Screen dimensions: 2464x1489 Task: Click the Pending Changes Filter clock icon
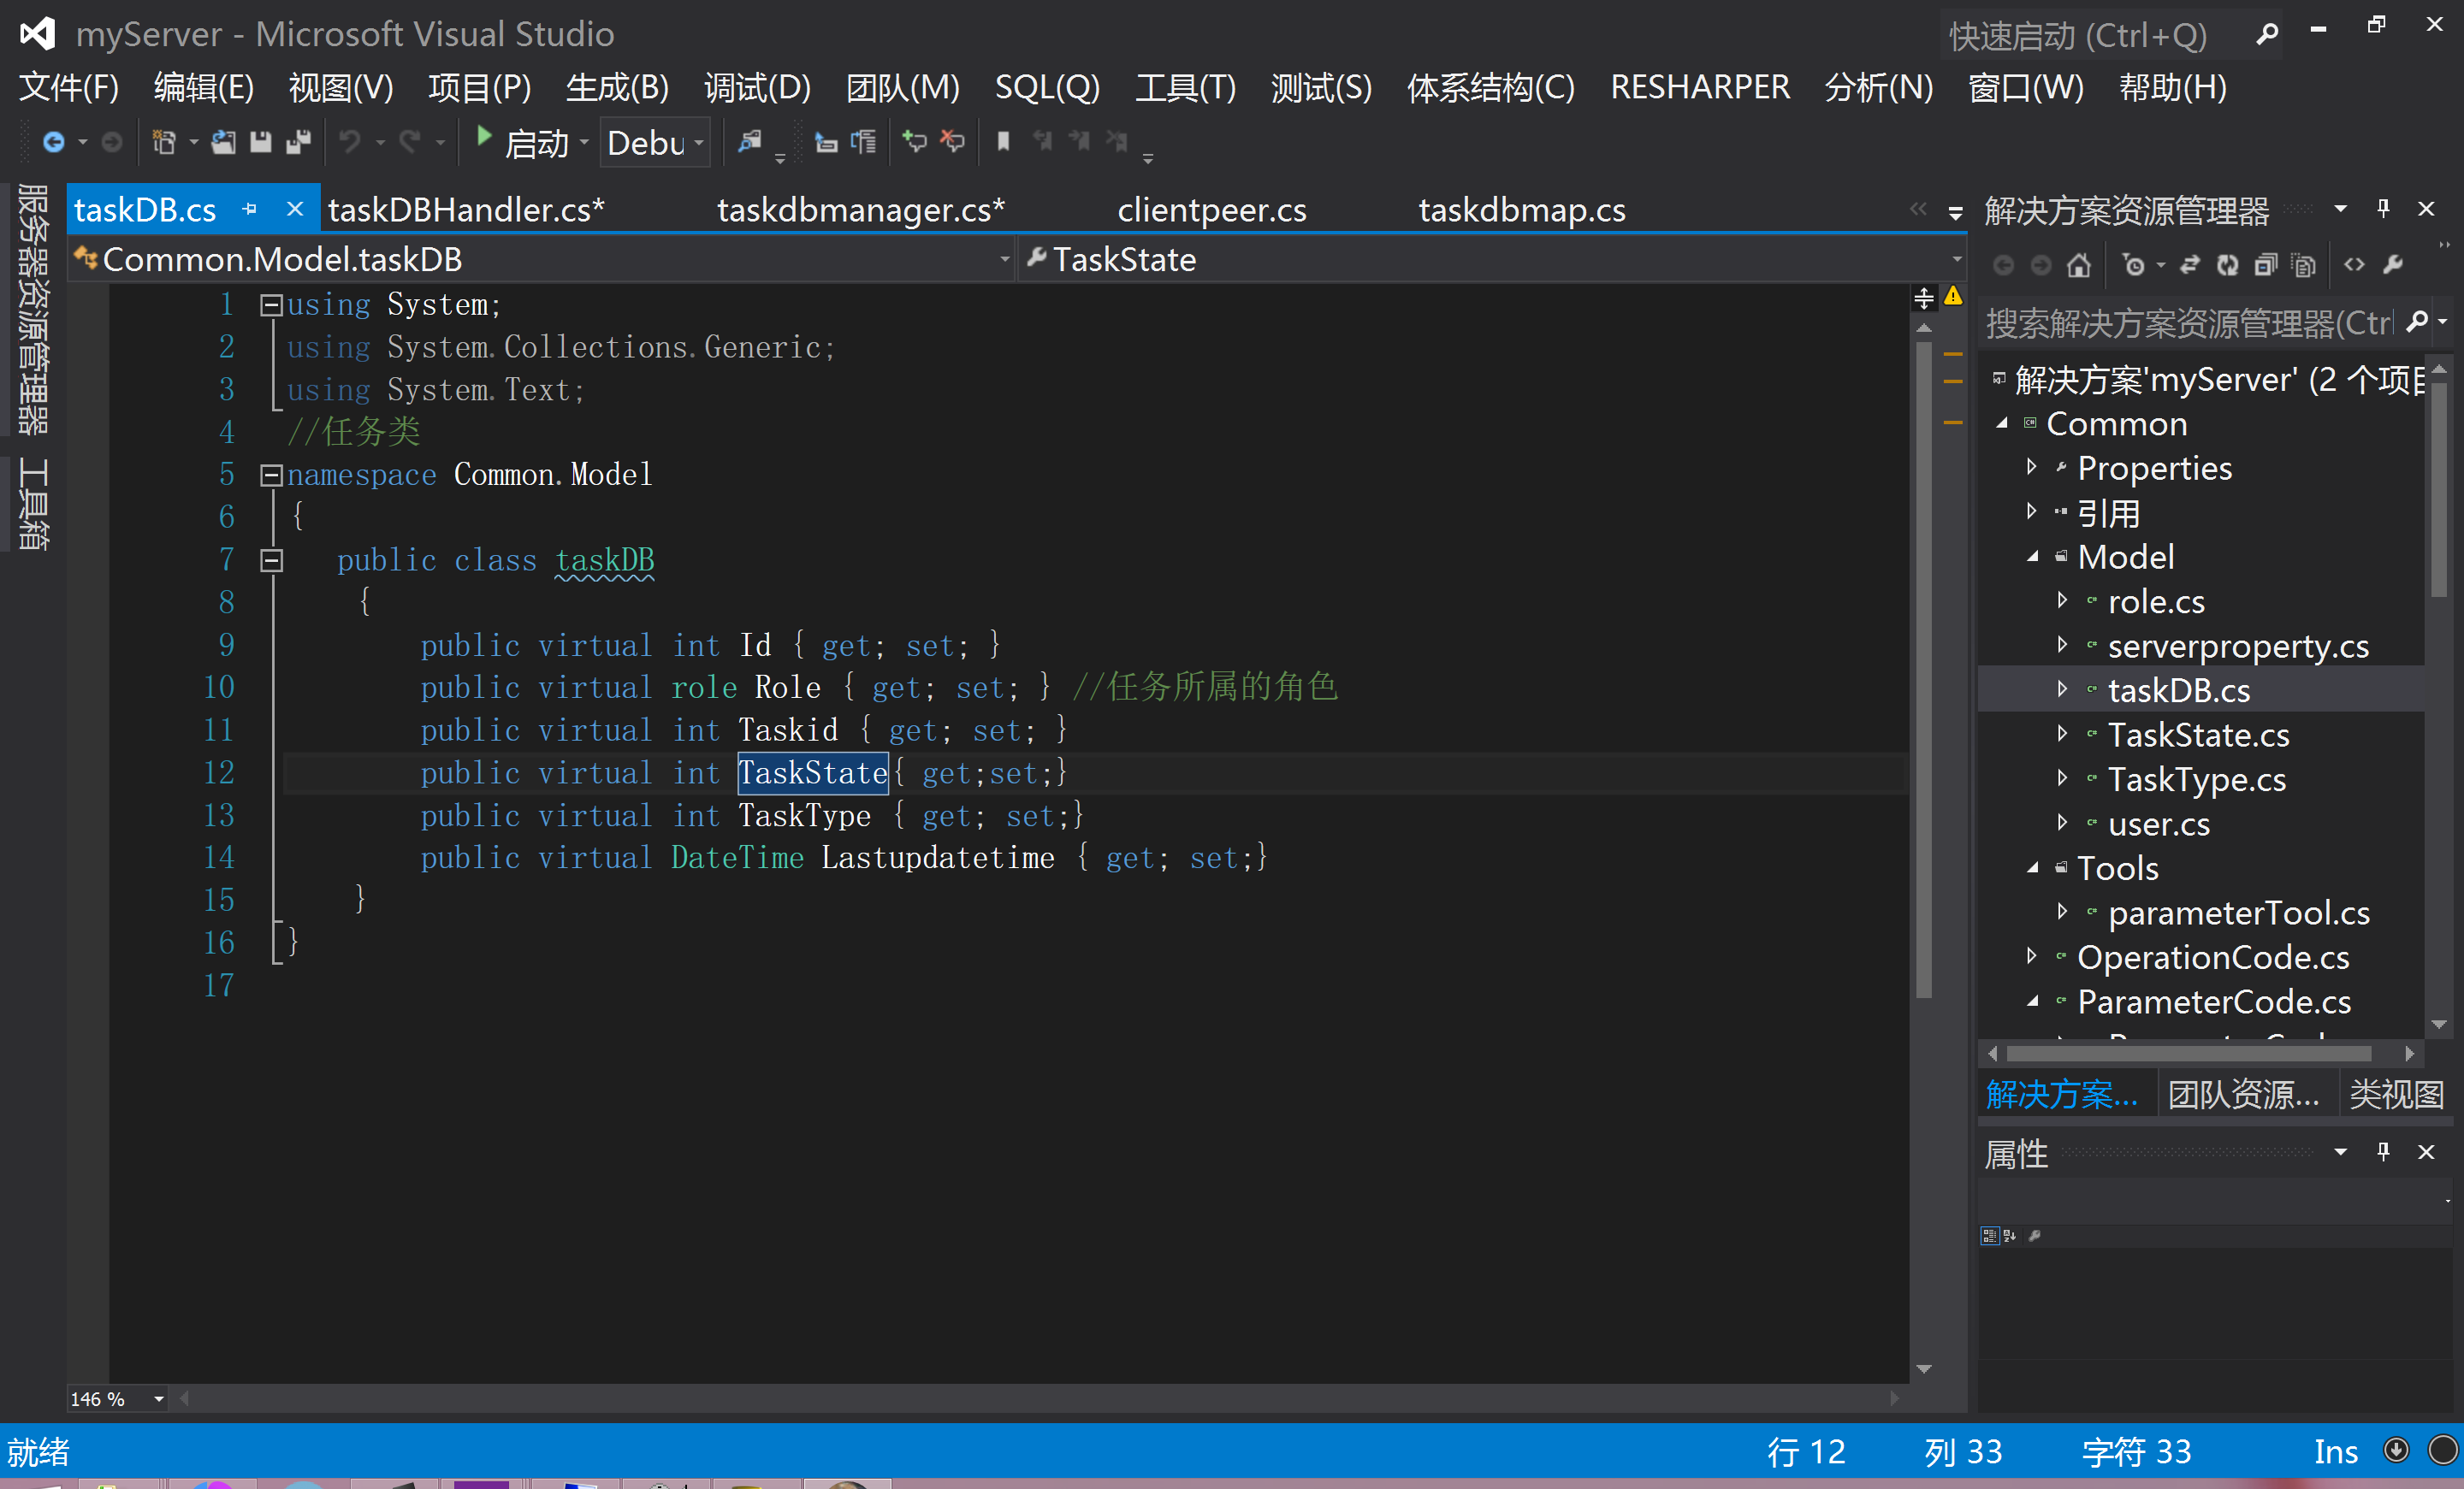pos(2133,266)
